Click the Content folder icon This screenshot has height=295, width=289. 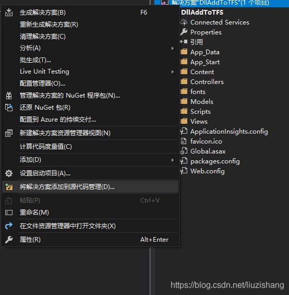point(184,72)
